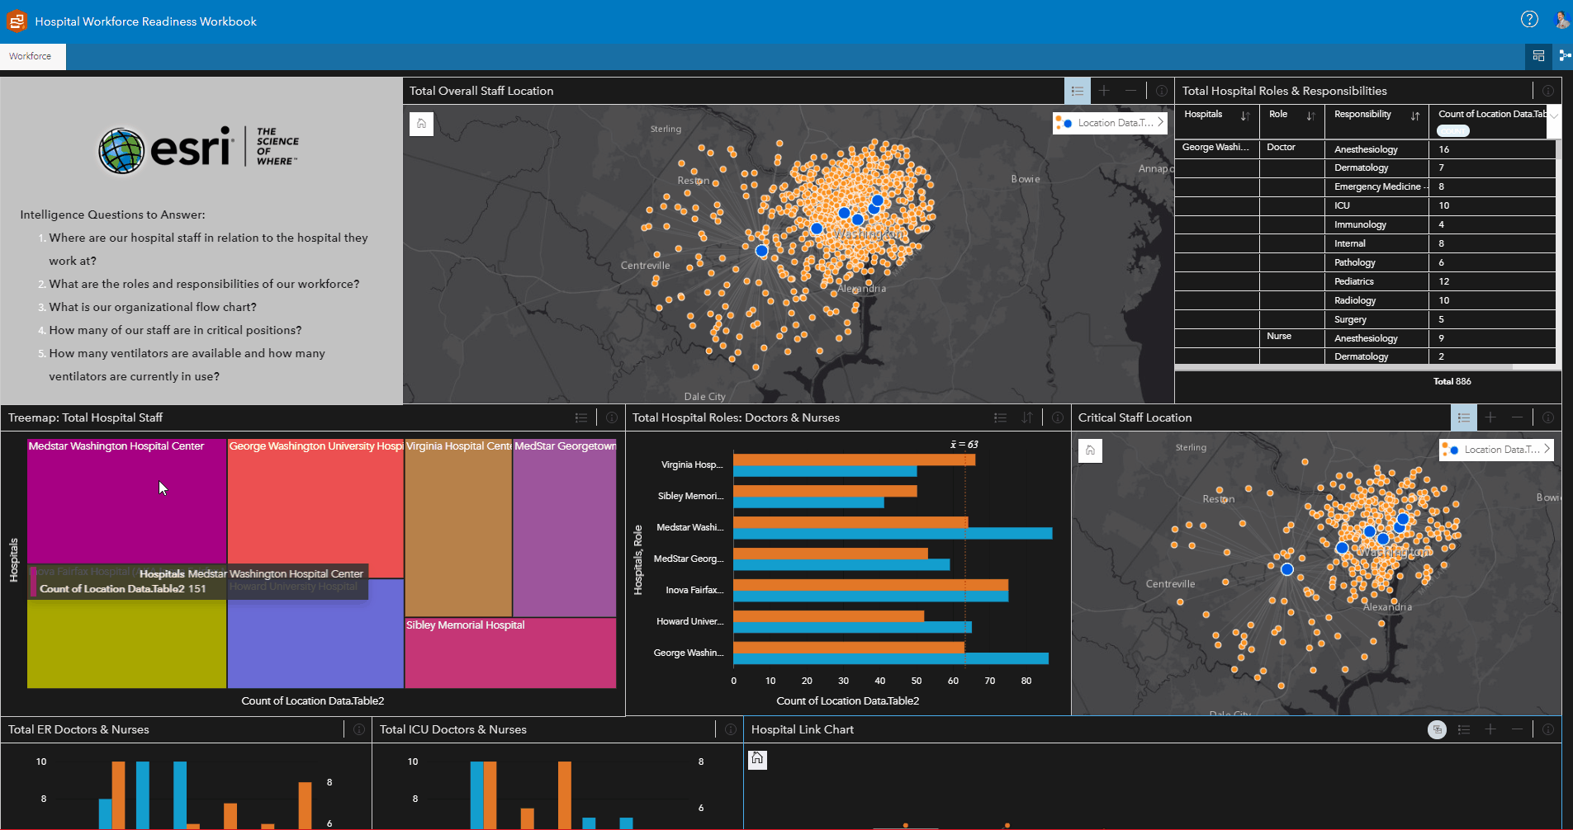Select the Workforce page tab
Image resolution: width=1573 pixels, height=830 pixels.
[x=32, y=56]
